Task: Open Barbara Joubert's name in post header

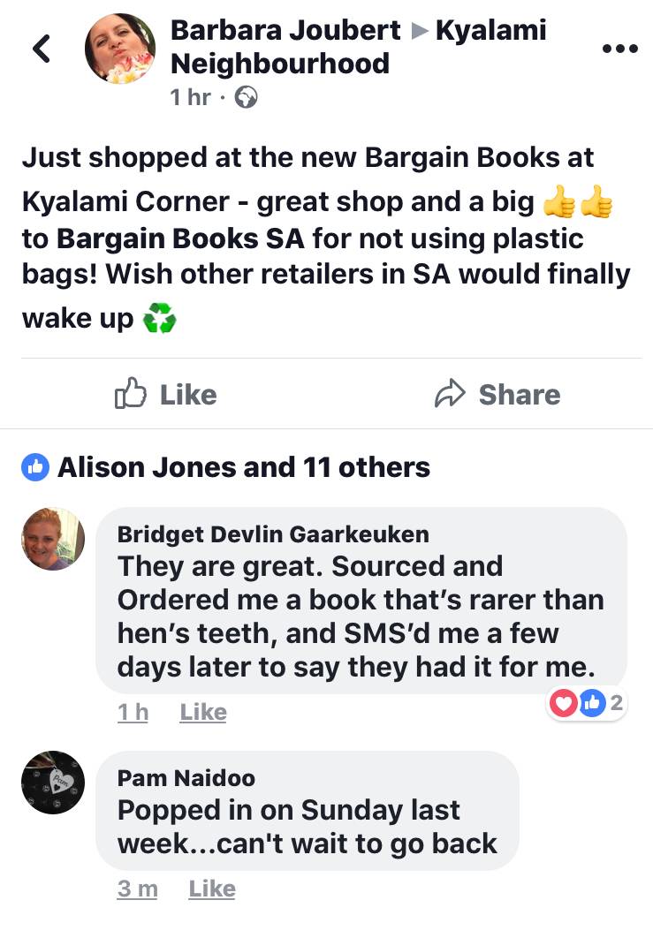Action: (x=285, y=30)
